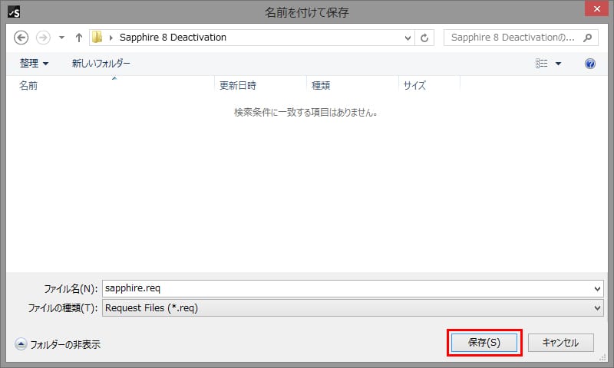Click the Sapphire app icon in title bar

[x=14, y=11]
